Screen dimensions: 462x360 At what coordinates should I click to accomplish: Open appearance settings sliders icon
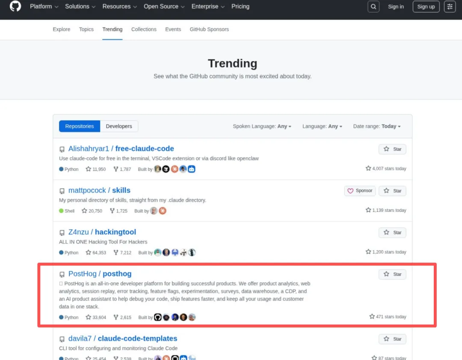coord(450,6)
